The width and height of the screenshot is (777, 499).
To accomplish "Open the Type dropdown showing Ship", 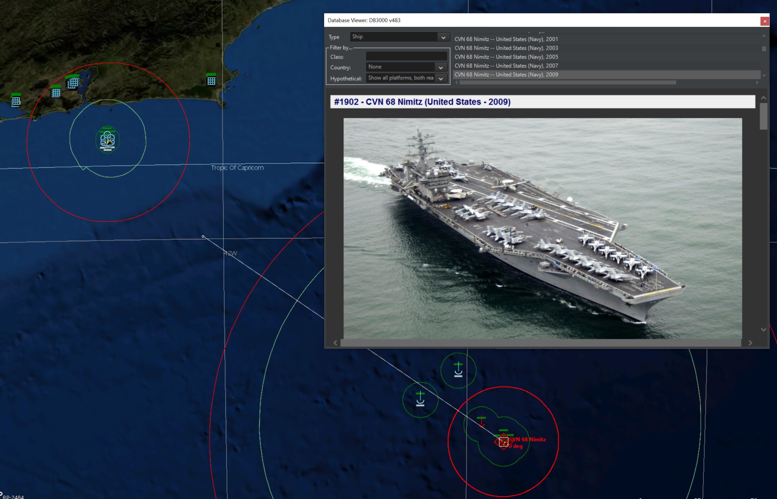I will click(399, 37).
